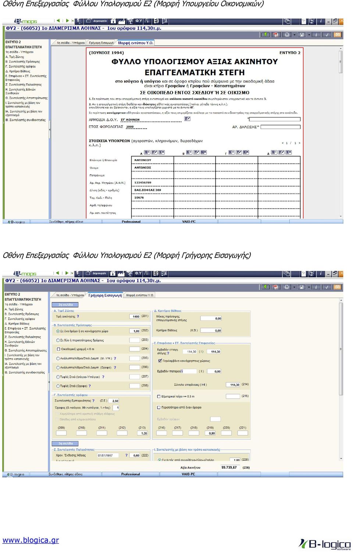Click the checkmark icon in the lower window
353x553 pixels.
pyautogui.click(x=327, y=287)
